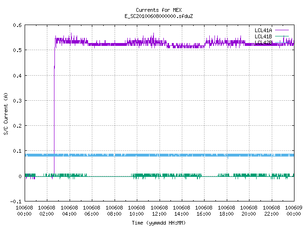Image resolution: width=303 pixels, height=227 pixels.
Task: Click the x-axis tick '100608 22:00'
Action: click(x=271, y=211)
